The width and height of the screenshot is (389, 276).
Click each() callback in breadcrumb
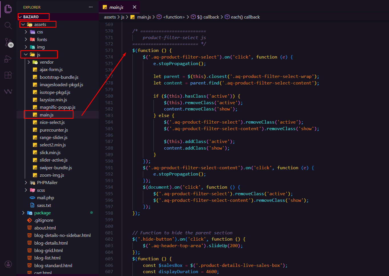[245, 17]
